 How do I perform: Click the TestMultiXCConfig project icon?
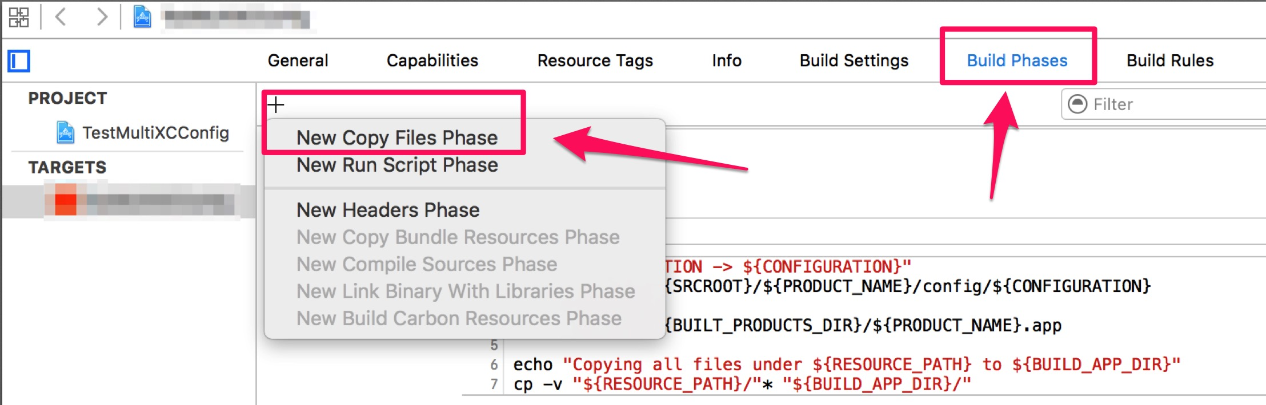[x=65, y=133]
